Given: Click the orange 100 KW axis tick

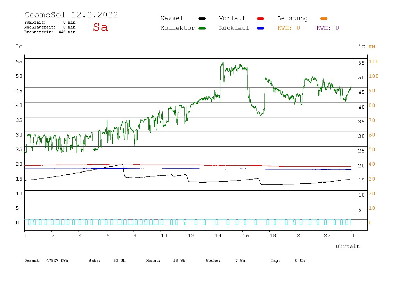Looking at the screenshot, I should (374, 76).
